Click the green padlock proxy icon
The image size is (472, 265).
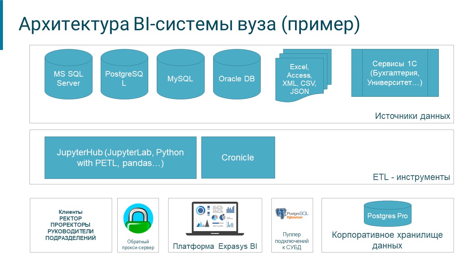(x=138, y=219)
